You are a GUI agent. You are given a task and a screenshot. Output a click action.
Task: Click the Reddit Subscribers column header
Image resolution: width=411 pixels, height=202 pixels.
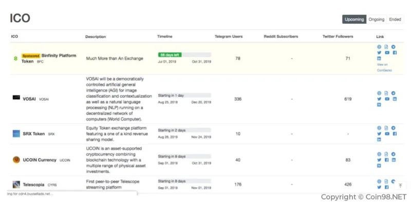pos(281,36)
